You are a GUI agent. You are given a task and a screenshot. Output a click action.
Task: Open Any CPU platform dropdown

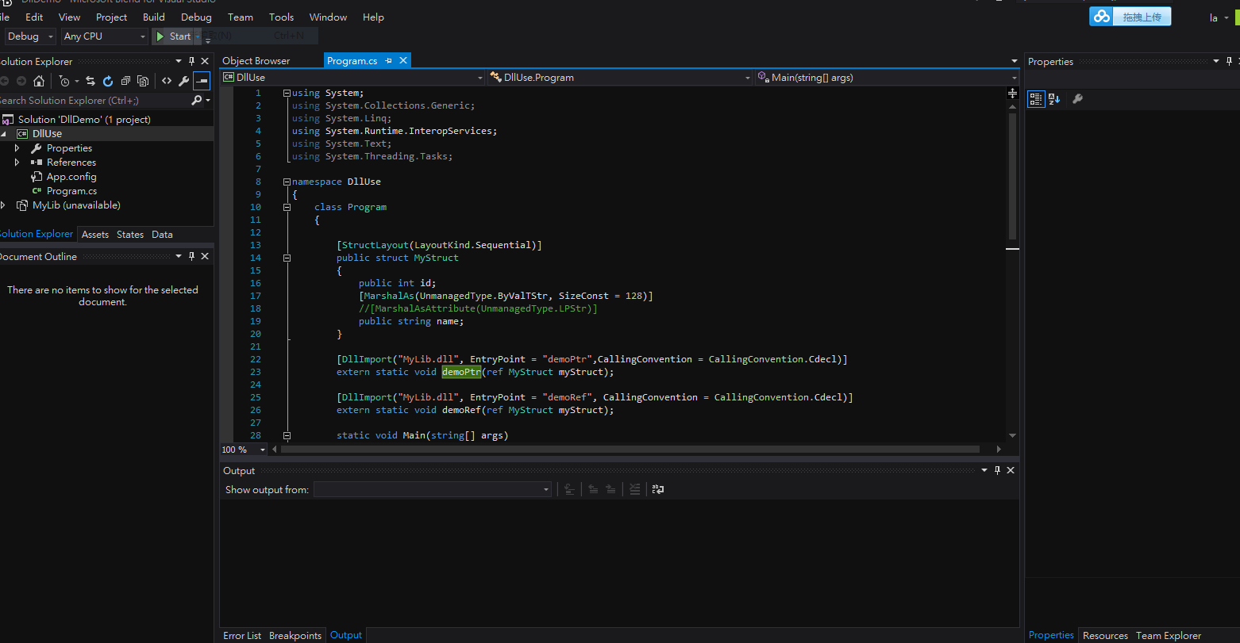pos(105,36)
